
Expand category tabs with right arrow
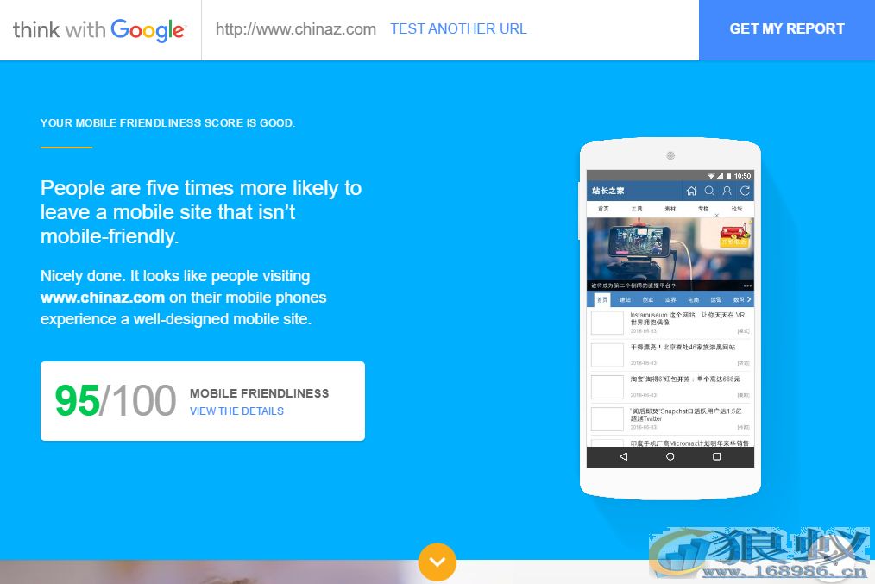[749, 299]
